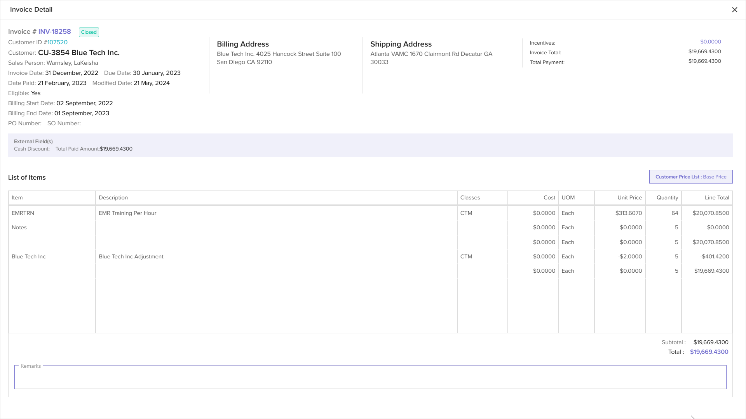Click inside the Remarks text field
Image resolution: width=746 pixels, height=419 pixels.
pyautogui.click(x=370, y=378)
